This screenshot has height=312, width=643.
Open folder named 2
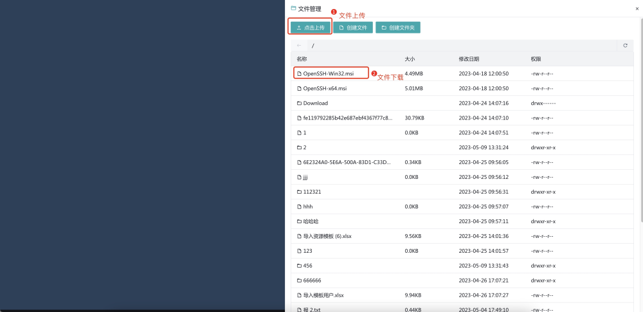(x=304, y=147)
